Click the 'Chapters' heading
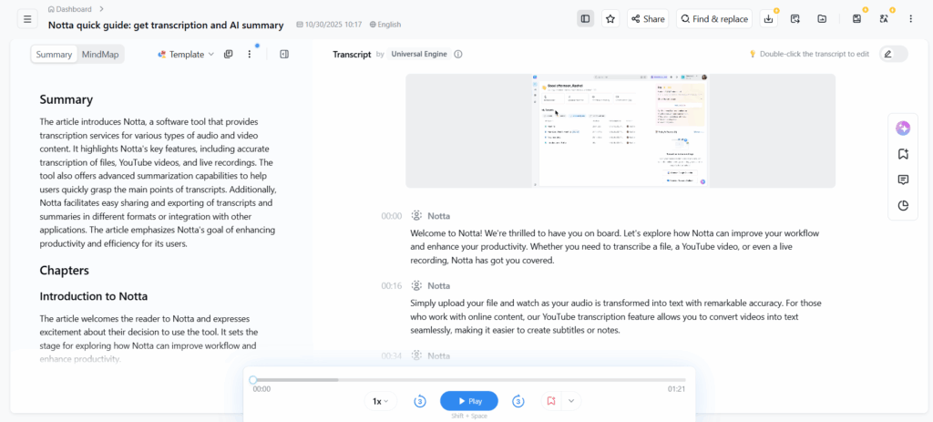Screen dimensions: 933x422 tap(65, 270)
